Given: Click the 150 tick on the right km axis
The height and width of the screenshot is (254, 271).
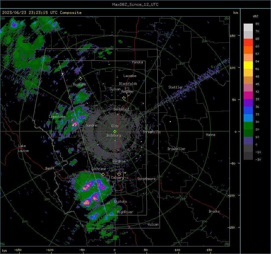Looking at the screenshot, I should pos(233,36).
